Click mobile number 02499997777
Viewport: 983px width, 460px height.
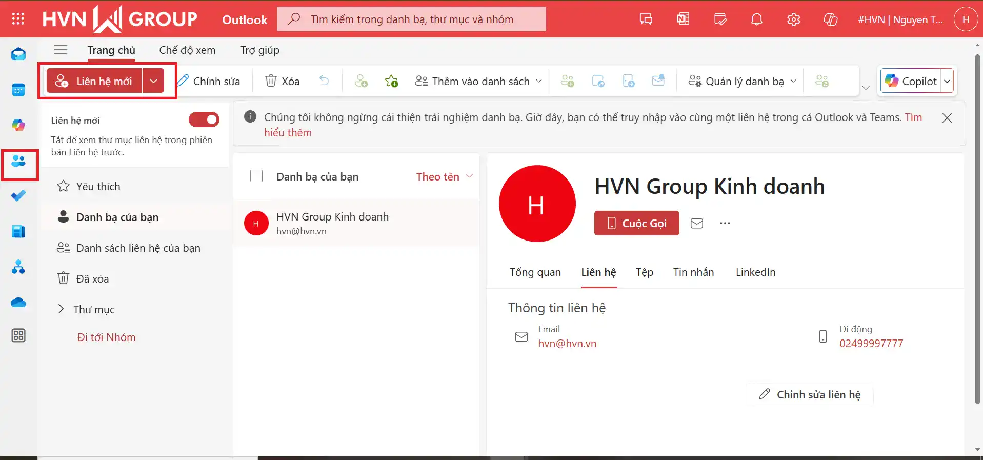871,343
